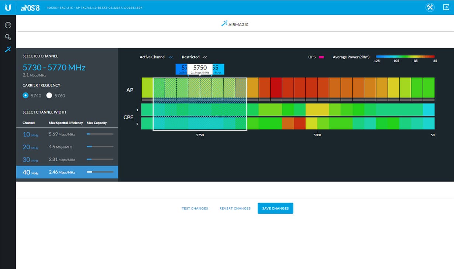Click the 5.69 Mbps/MHz efficiency value
Screen dimensions: 454x269
click(62, 134)
